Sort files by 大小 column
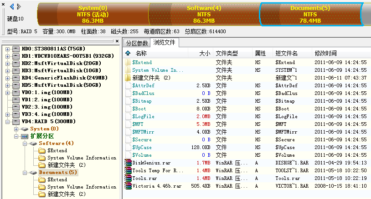The height and width of the screenshot is (199, 371). point(205,53)
